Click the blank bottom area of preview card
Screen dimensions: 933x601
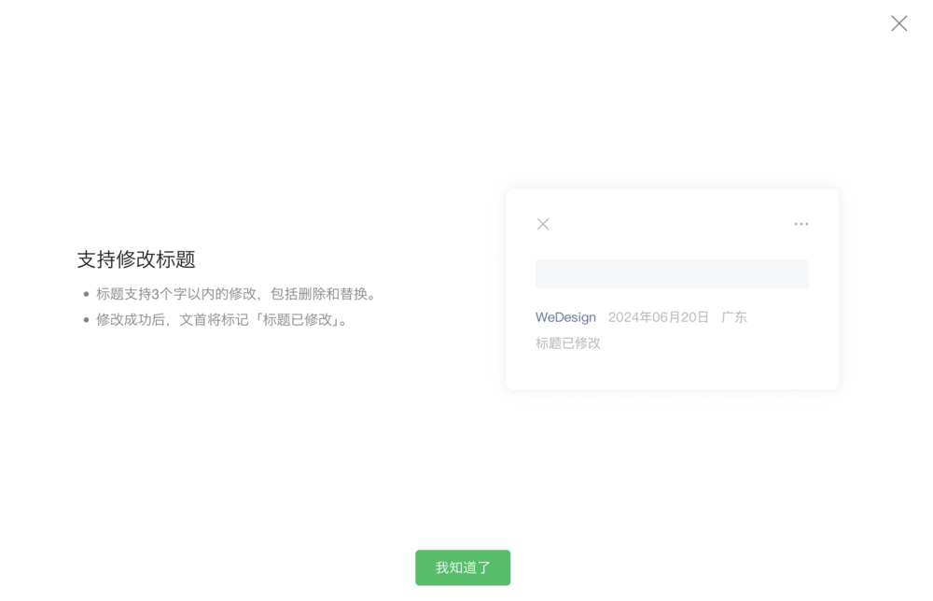672,371
